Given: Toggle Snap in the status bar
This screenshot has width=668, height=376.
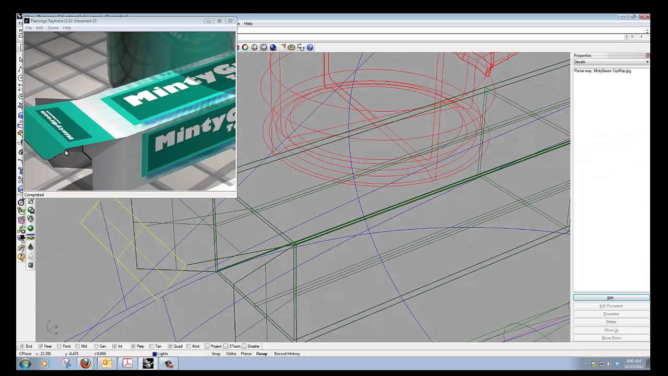Looking at the screenshot, I should pos(216,354).
